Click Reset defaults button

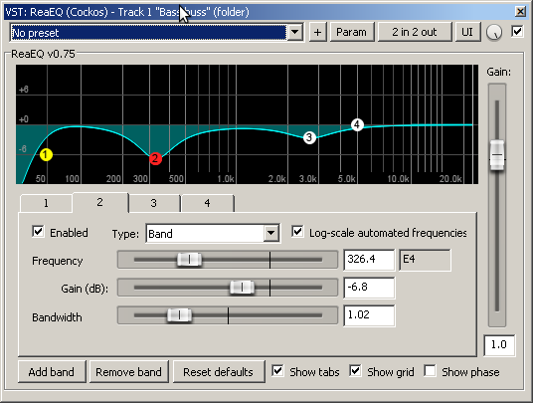pyautogui.click(x=218, y=372)
